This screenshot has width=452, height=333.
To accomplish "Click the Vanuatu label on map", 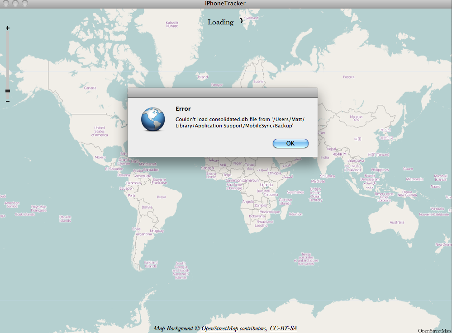I will 438,208.
